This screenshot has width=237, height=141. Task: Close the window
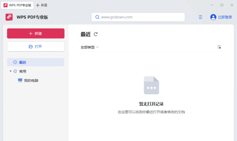232,5
